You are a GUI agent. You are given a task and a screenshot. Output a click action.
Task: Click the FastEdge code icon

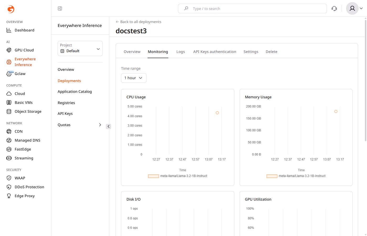(9, 149)
